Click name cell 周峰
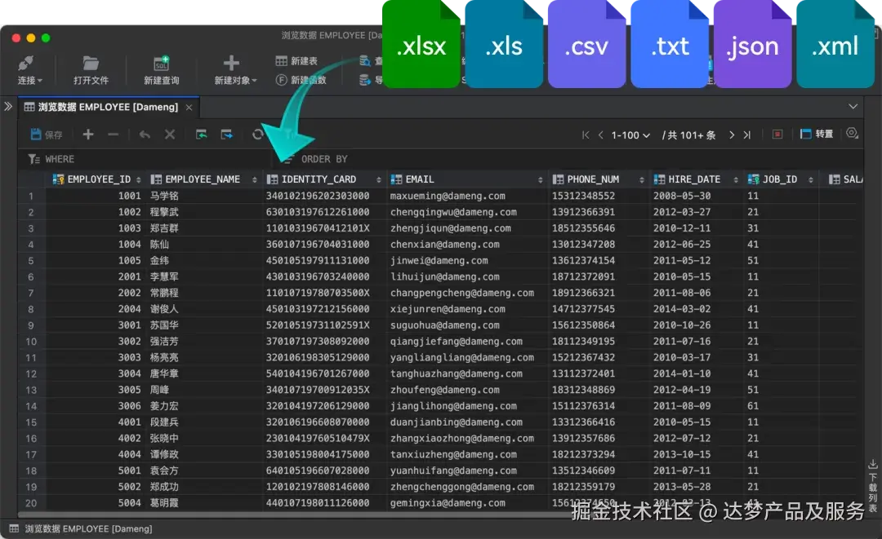This screenshot has height=539, width=882. pos(159,391)
